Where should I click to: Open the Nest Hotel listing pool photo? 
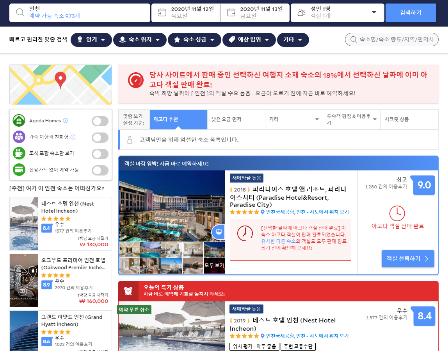pos(172,326)
